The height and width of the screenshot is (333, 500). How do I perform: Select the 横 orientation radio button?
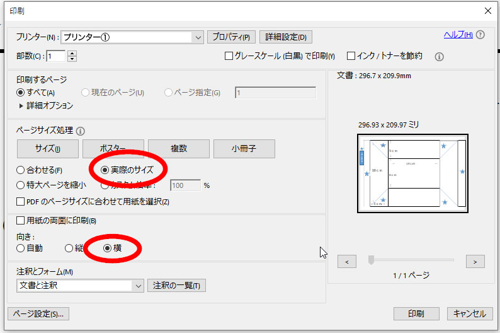tap(108, 248)
